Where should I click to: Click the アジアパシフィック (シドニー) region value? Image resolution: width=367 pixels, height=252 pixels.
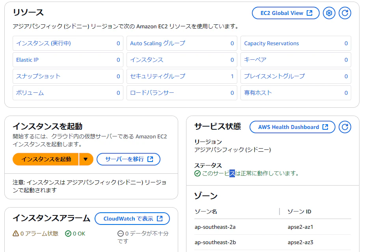click(233, 149)
